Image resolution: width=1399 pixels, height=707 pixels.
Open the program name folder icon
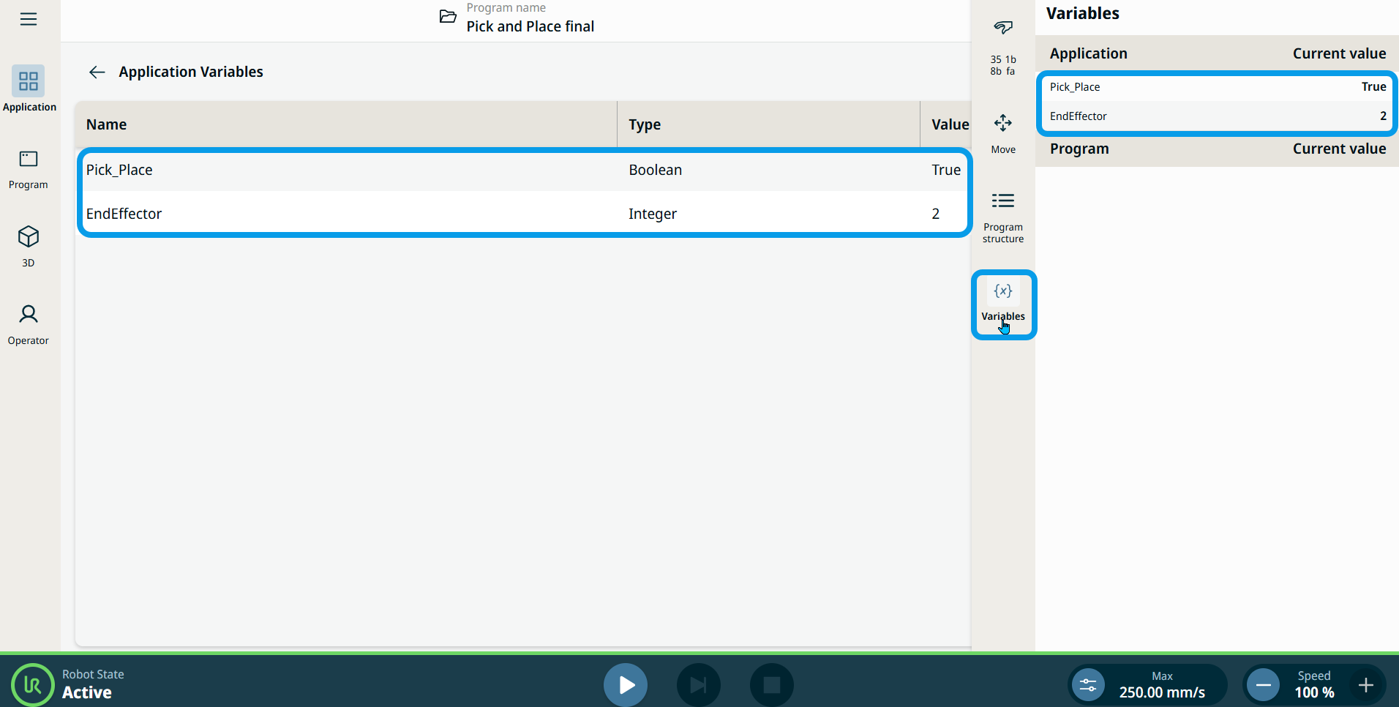click(448, 17)
